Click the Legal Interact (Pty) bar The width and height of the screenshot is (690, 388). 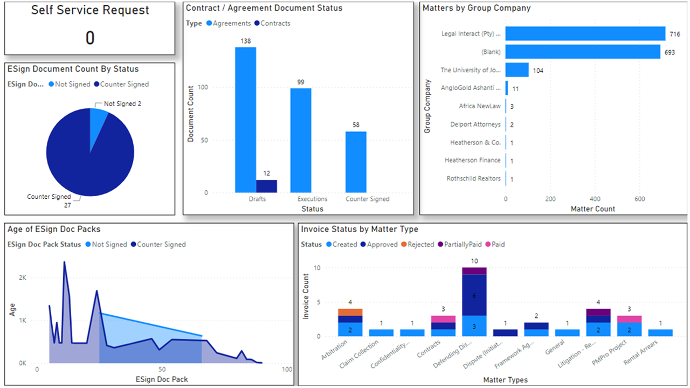(585, 33)
